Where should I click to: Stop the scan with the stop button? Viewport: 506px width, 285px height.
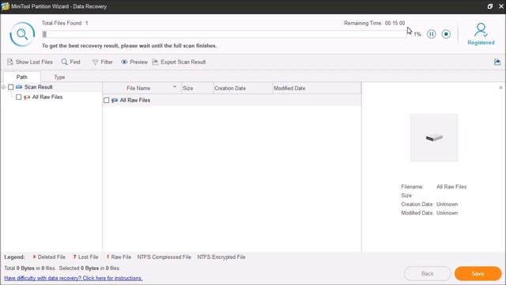(446, 34)
